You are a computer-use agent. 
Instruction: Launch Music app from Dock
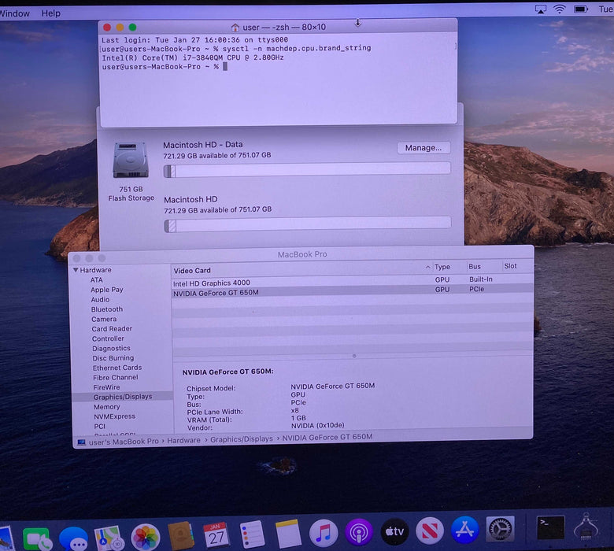[324, 533]
